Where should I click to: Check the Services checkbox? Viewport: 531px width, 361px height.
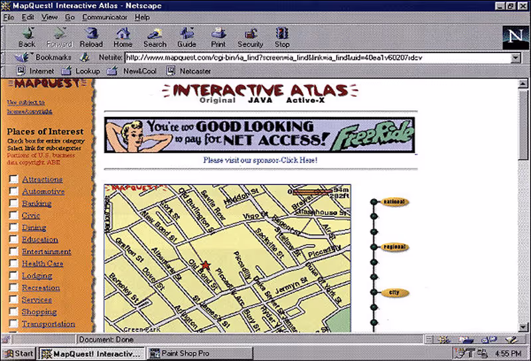coord(13,299)
